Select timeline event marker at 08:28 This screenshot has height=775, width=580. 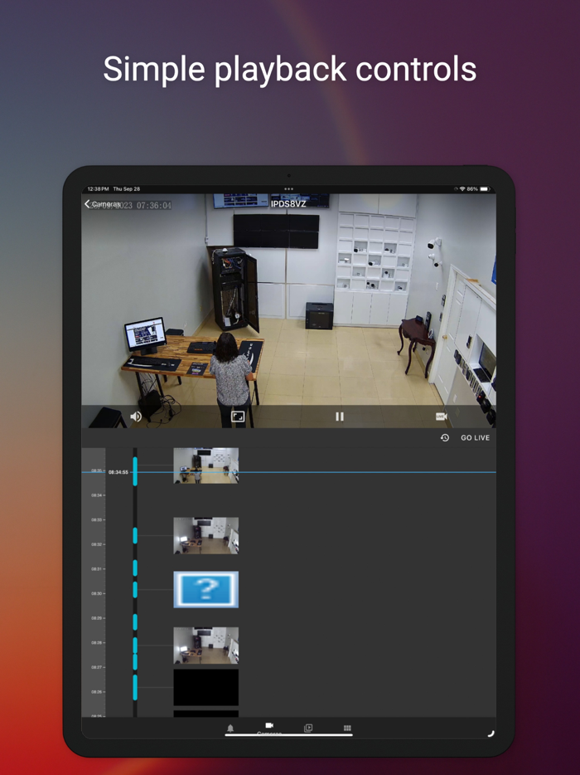tap(135, 646)
